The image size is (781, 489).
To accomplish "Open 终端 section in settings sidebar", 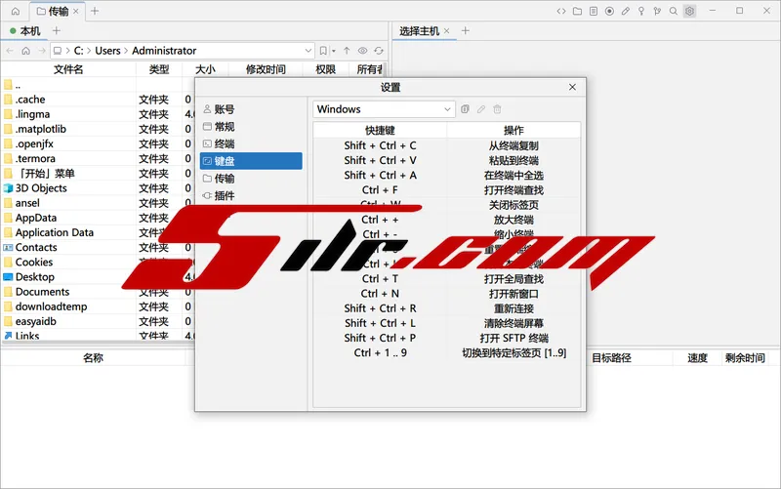I will 251,143.
